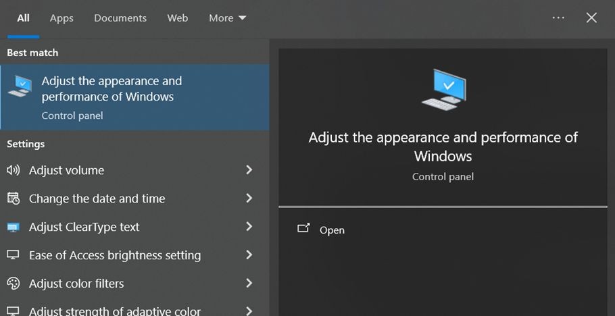Switch to the Documents search tab
Screen dimensions: 615x316
(x=120, y=18)
